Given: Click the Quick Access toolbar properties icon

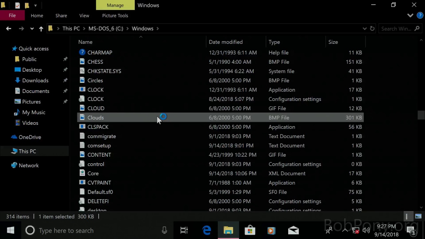Looking at the screenshot, I should (x=17, y=5).
